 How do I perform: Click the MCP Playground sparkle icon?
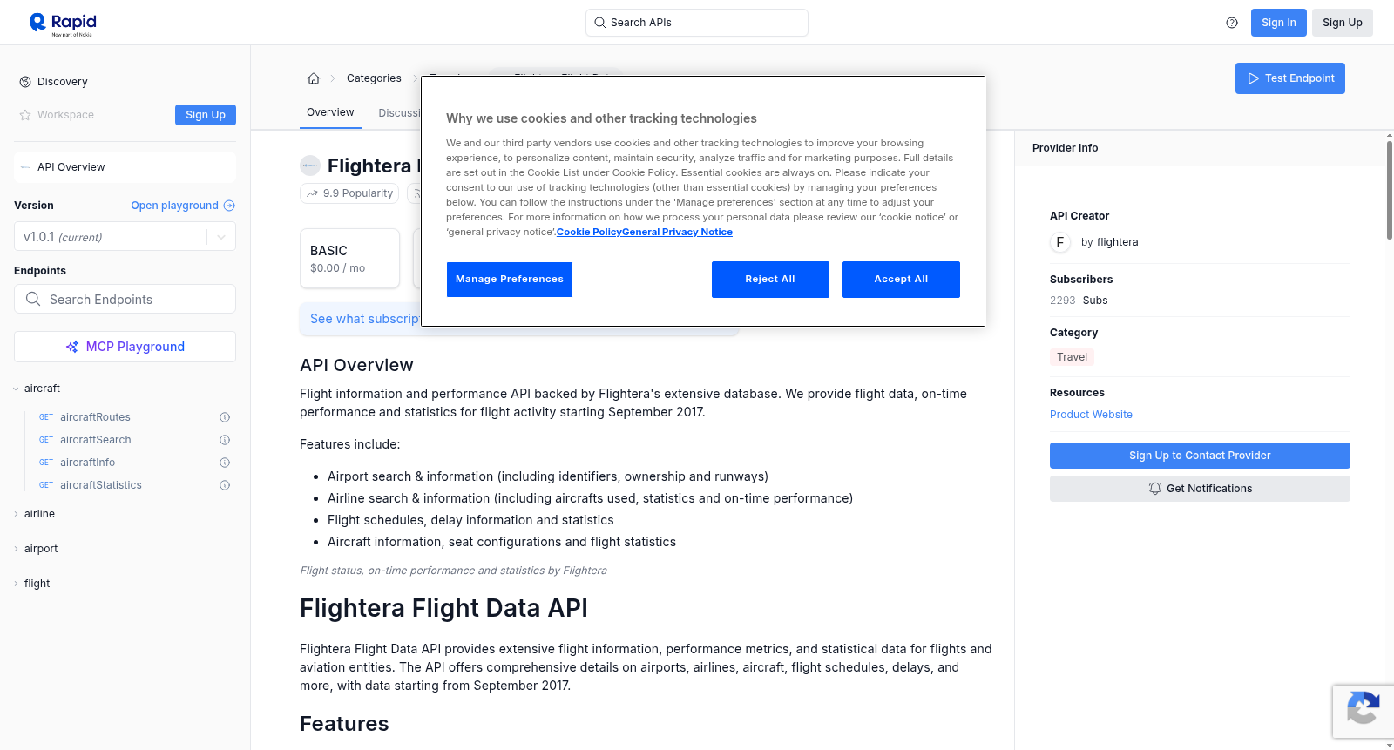(72, 347)
